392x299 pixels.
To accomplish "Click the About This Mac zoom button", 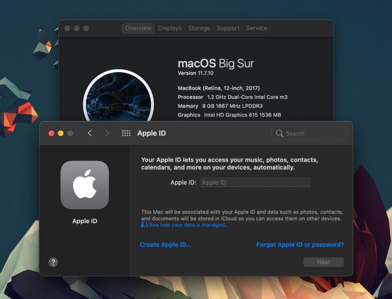I will click(x=86, y=28).
